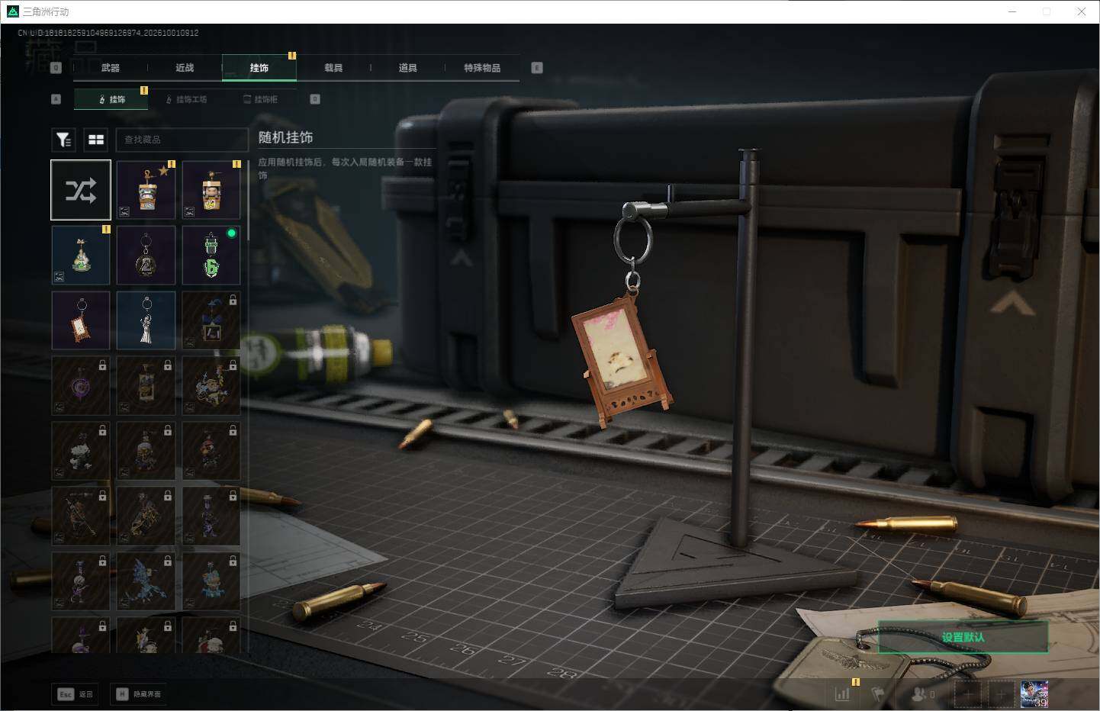Click the A previous sub-tab key hint
This screenshot has width=1100, height=711.
click(56, 99)
